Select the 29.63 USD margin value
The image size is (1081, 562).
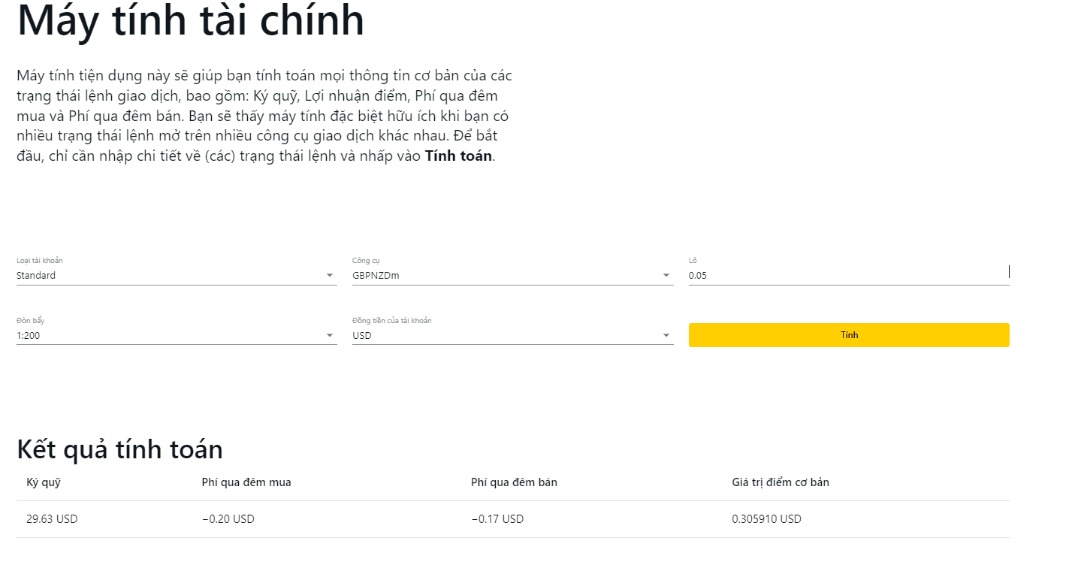click(52, 519)
